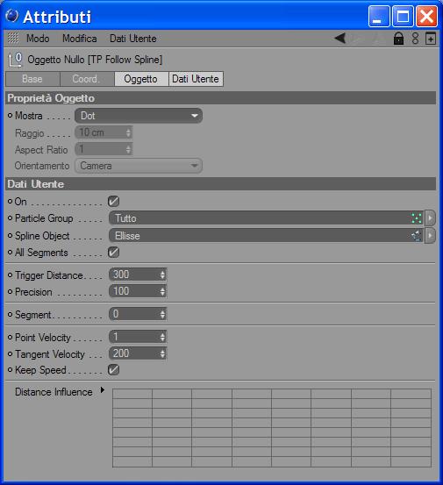This screenshot has width=443, height=485.
Task: Click animation dot next to On
Action: pyautogui.click(x=10, y=202)
